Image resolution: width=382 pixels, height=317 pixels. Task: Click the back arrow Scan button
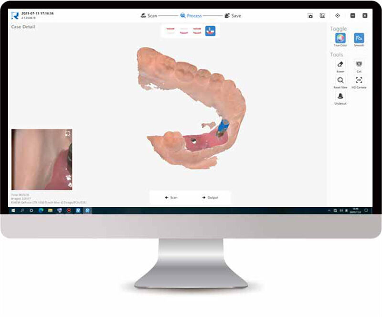[x=171, y=197]
